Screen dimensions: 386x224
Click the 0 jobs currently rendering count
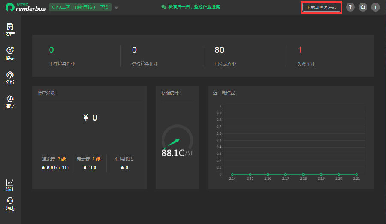coord(51,50)
